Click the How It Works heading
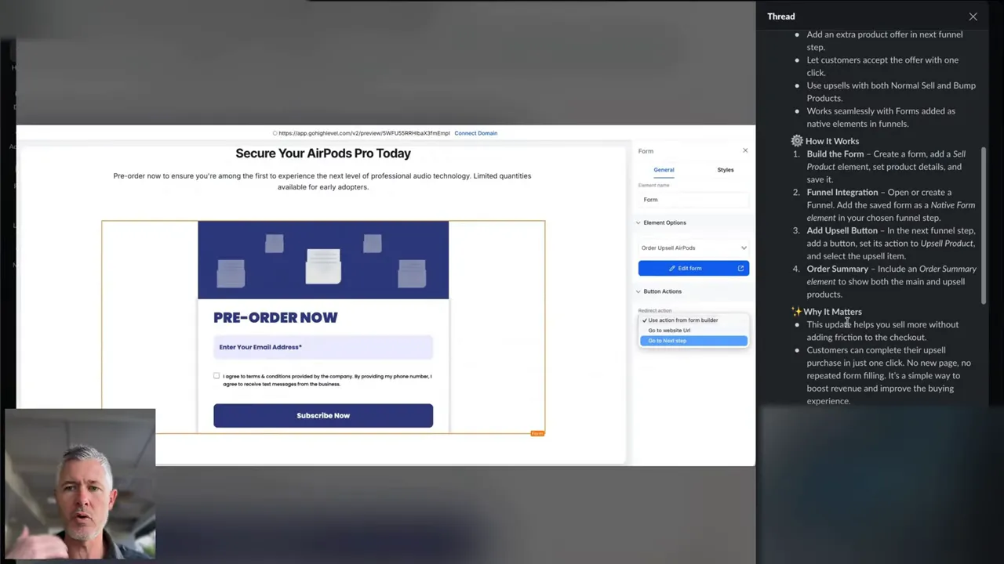 pos(832,141)
